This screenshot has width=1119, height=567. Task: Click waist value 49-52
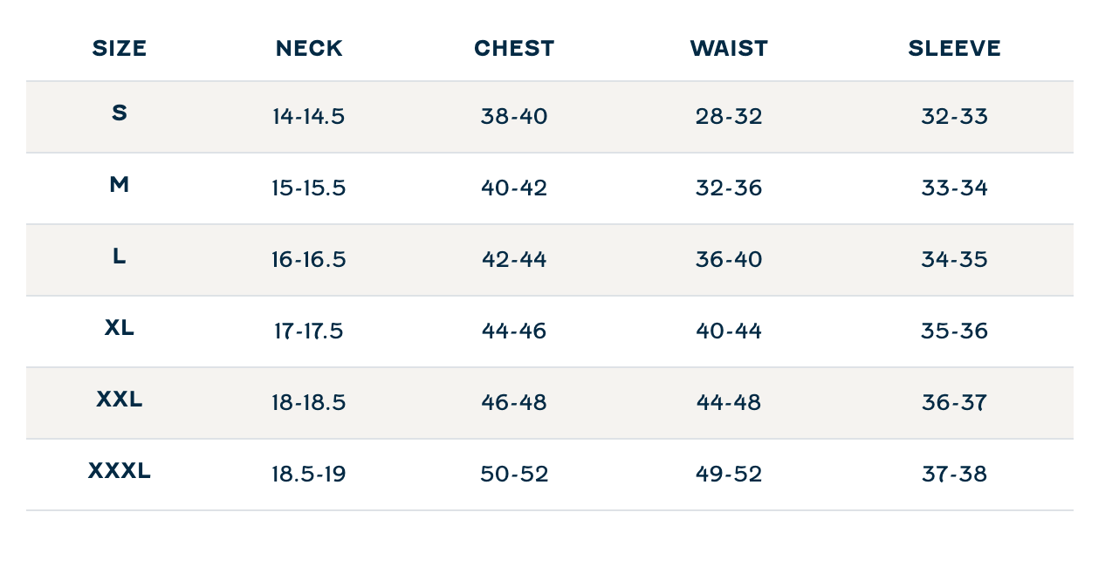coord(729,475)
